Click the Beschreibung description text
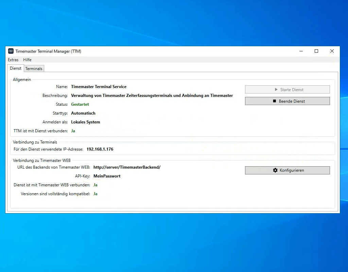This screenshot has width=348, height=272. pos(152,96)
